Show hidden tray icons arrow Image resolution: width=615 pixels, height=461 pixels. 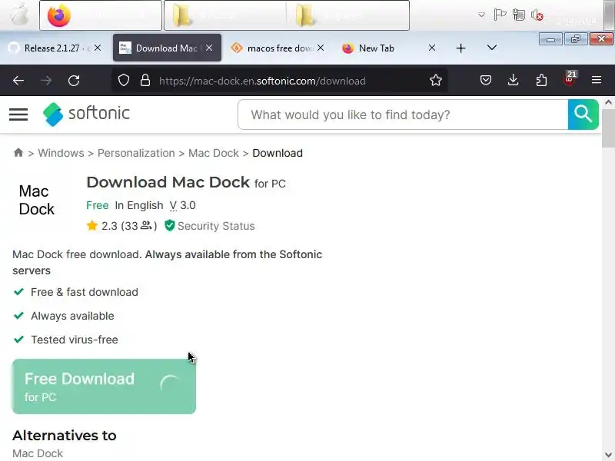(481, 15)
